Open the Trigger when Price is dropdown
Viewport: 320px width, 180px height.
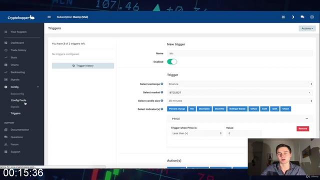[x=196, y=133]
